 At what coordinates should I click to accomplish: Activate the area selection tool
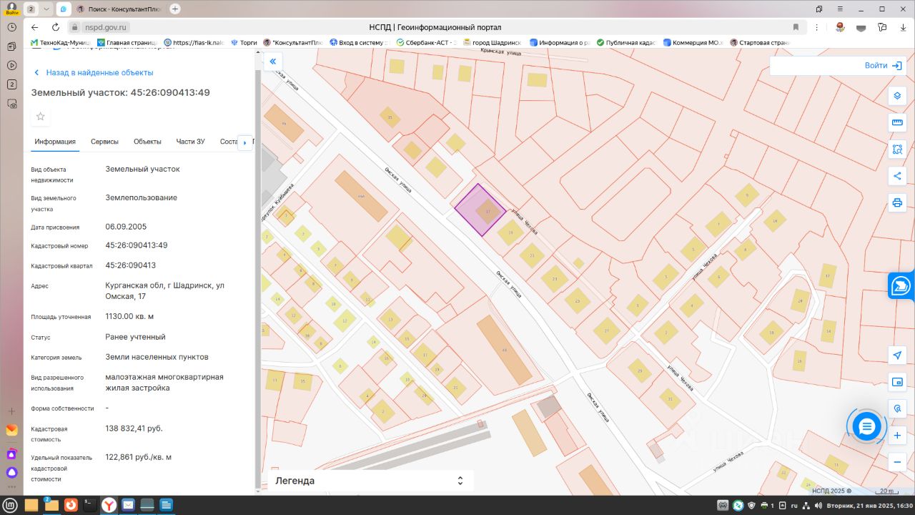coord(897,149)
